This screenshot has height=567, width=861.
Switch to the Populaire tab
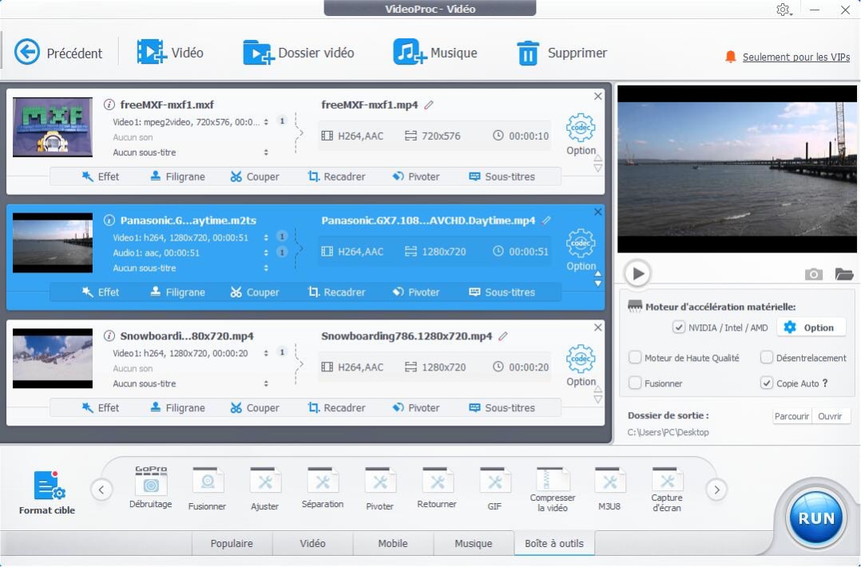(232, 544)
